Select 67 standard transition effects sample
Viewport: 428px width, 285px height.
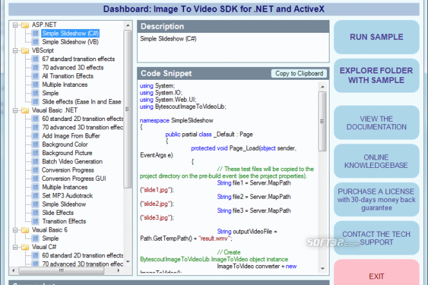[x=79, y=59]
